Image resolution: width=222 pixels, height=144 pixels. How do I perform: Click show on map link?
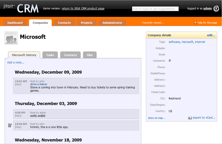click(x=157, y=118)
